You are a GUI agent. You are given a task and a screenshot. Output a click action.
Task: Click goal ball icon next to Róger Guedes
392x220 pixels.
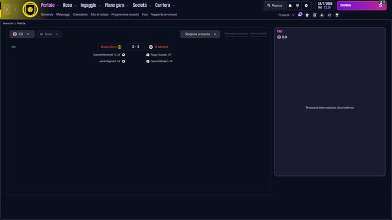click(148, 54)
